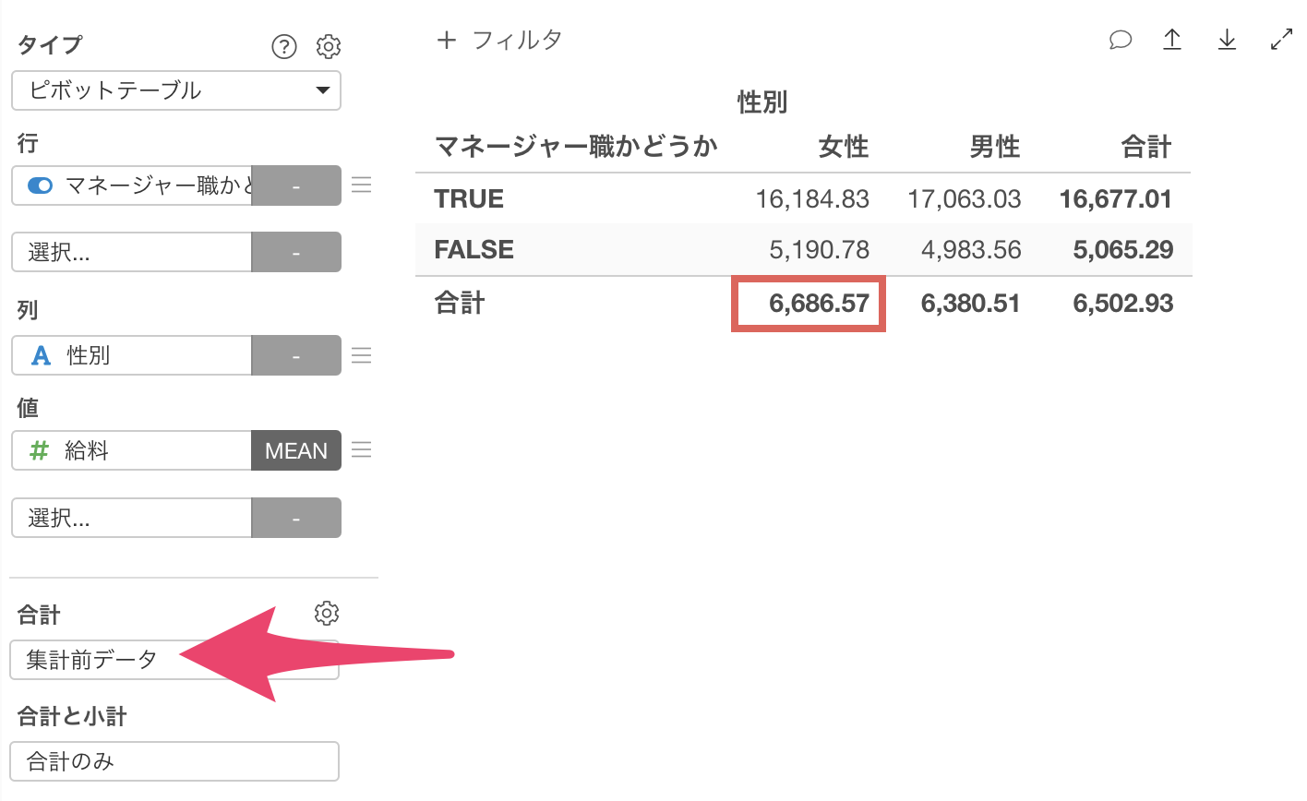Click the empty 選択... field under 行
The width and height of the screenshot is (1307, 801).
click(132, 252)
